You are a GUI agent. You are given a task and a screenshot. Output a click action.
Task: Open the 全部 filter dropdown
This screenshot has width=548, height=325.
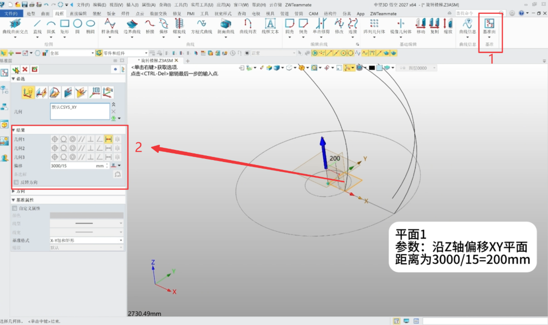tap(72, 53)
